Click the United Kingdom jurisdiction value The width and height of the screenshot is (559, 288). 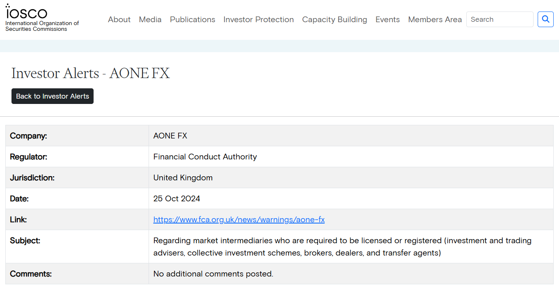click(x=183, y=177)
